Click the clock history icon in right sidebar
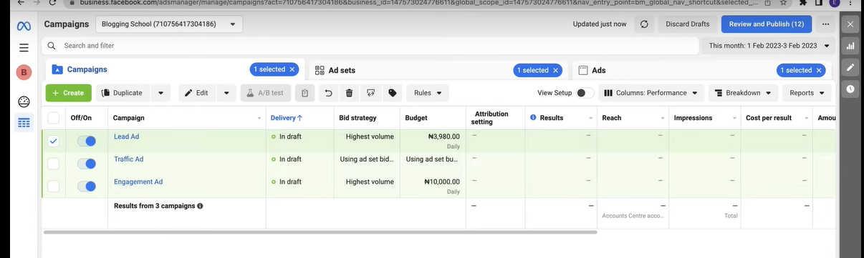 click(x=850, y=89)
